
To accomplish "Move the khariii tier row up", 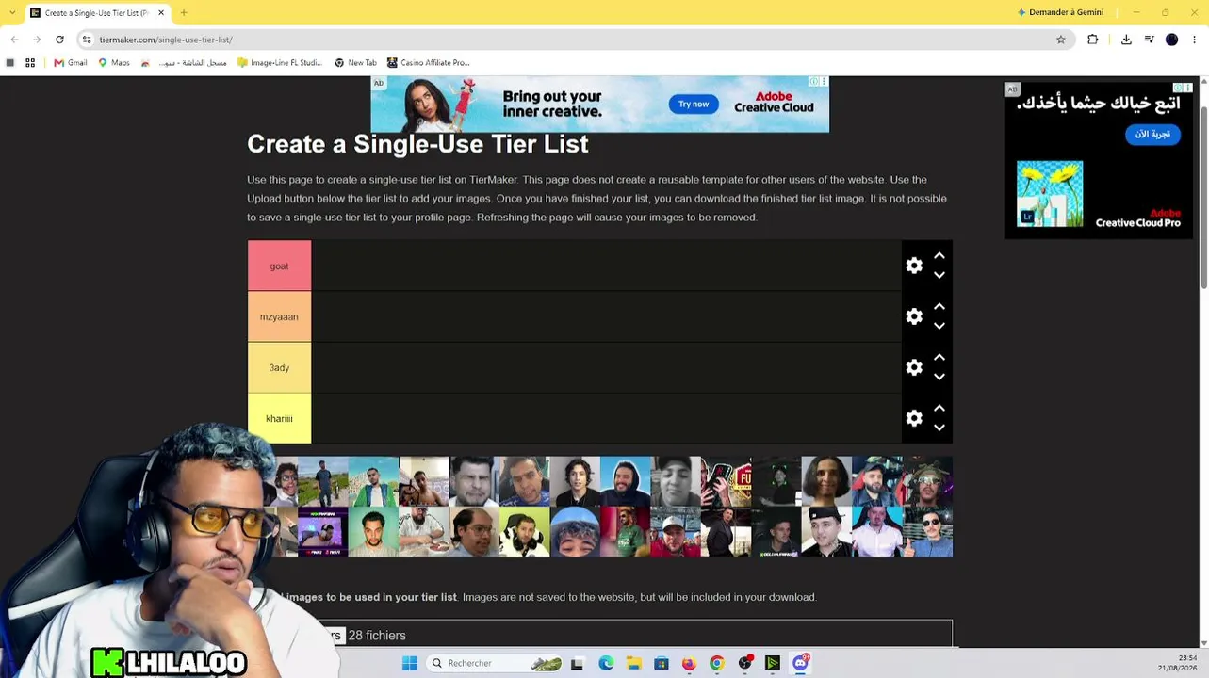I will click(x=939, y=408).
